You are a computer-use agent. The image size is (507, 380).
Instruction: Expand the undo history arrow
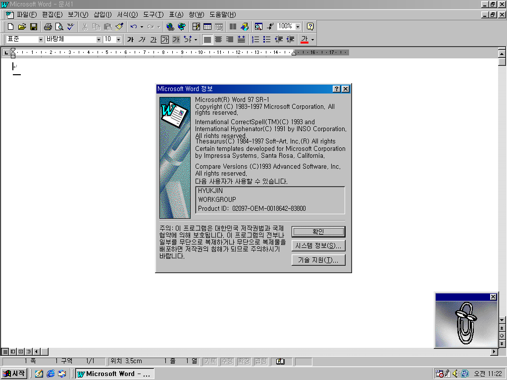[x=142, y=27]
